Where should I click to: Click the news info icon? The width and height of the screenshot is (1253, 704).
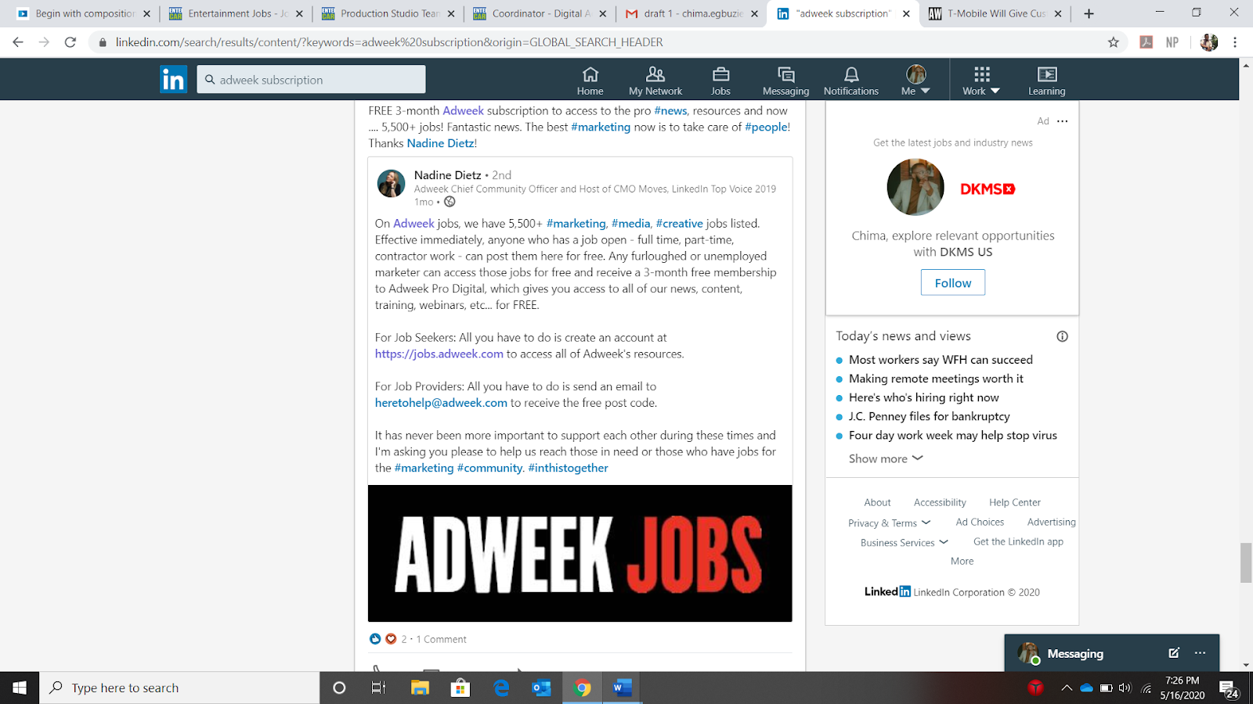(1062, 336)
